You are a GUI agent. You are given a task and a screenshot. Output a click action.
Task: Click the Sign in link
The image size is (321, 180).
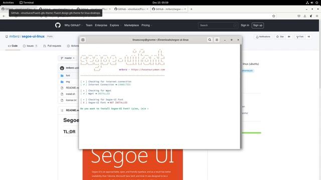(x=245, y=25)
